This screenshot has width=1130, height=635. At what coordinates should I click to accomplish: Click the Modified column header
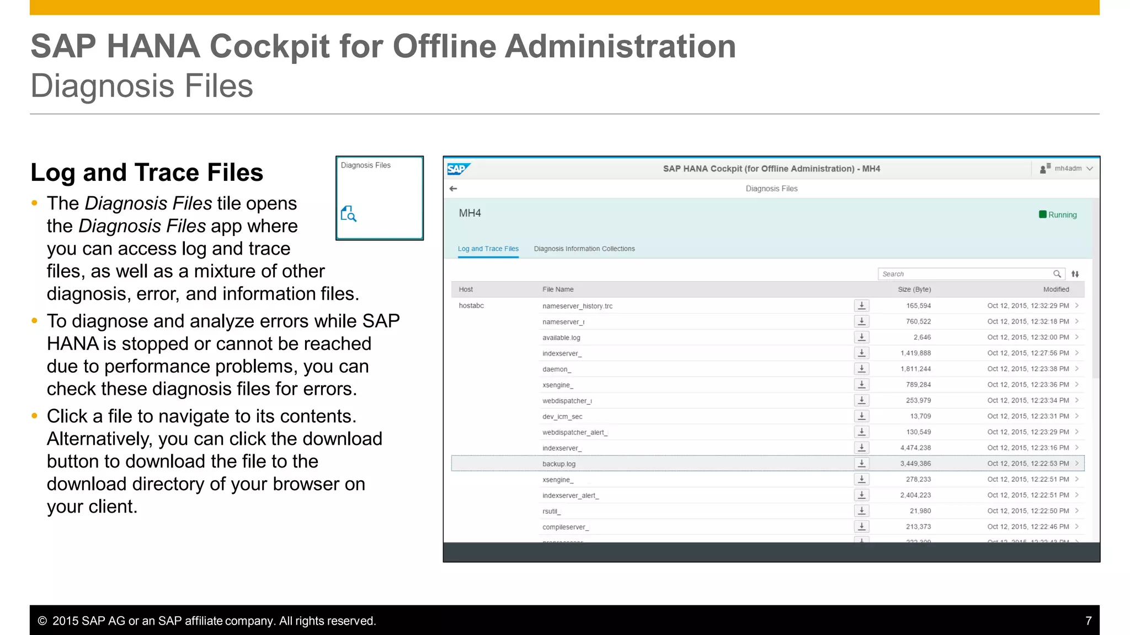1056,289
